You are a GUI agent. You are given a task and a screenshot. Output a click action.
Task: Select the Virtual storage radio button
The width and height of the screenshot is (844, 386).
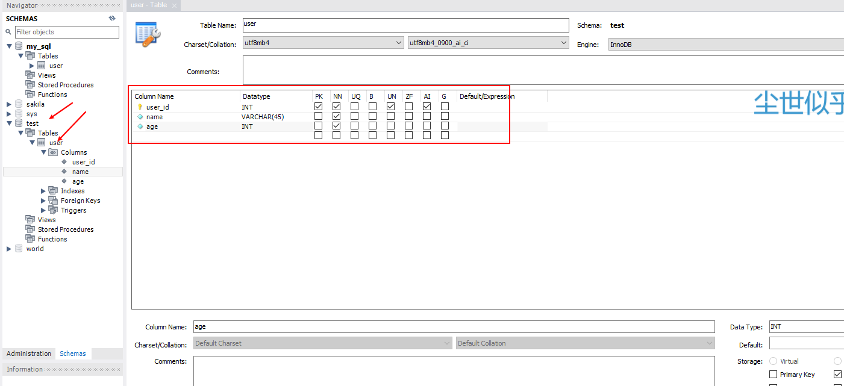point(774,361)
